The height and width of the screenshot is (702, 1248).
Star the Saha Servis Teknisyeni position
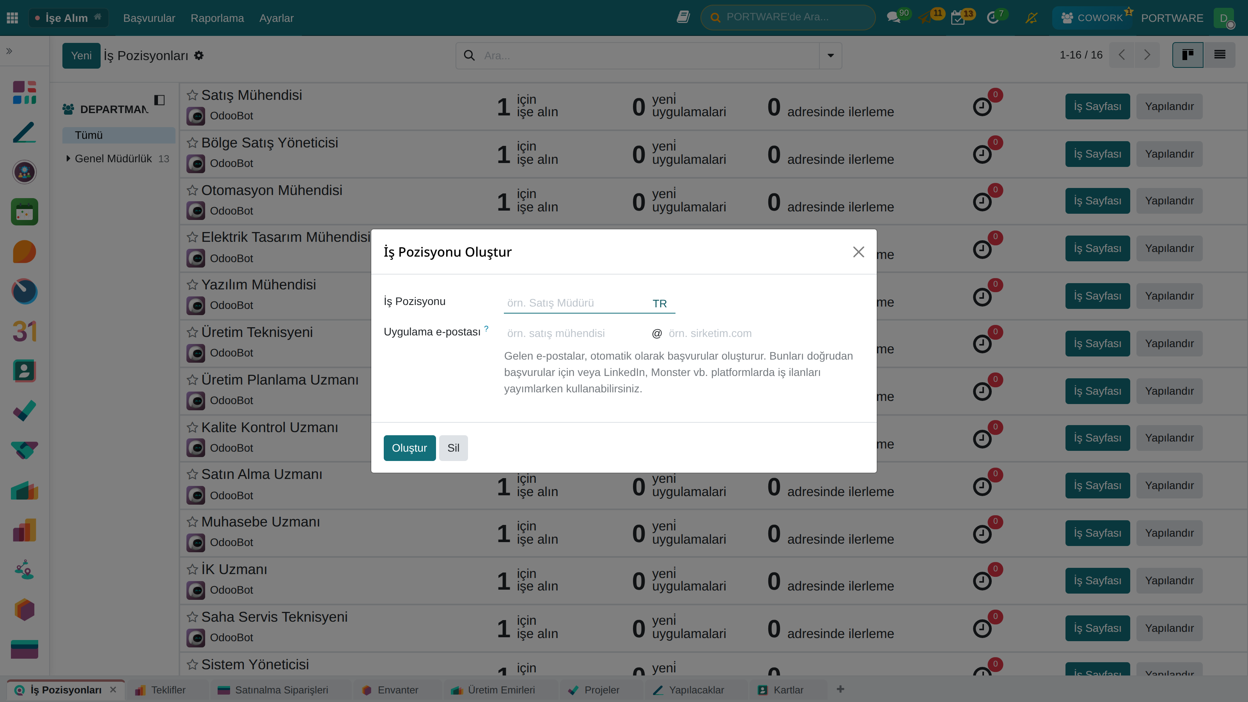pyautogui.click(x=192, y=616)
